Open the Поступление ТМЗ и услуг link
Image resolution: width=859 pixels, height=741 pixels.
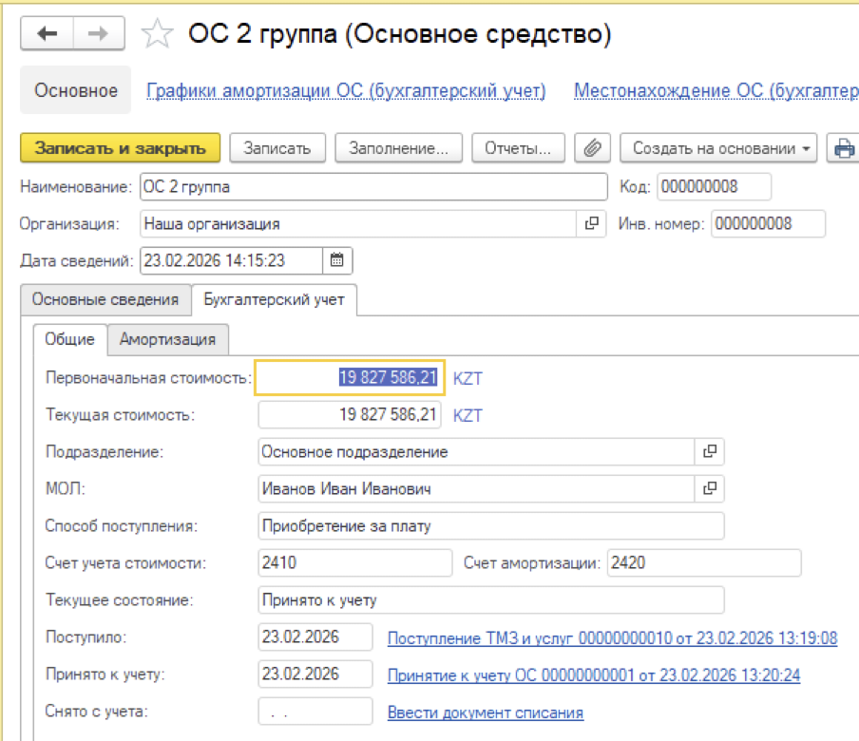click(x=612, y=637)
